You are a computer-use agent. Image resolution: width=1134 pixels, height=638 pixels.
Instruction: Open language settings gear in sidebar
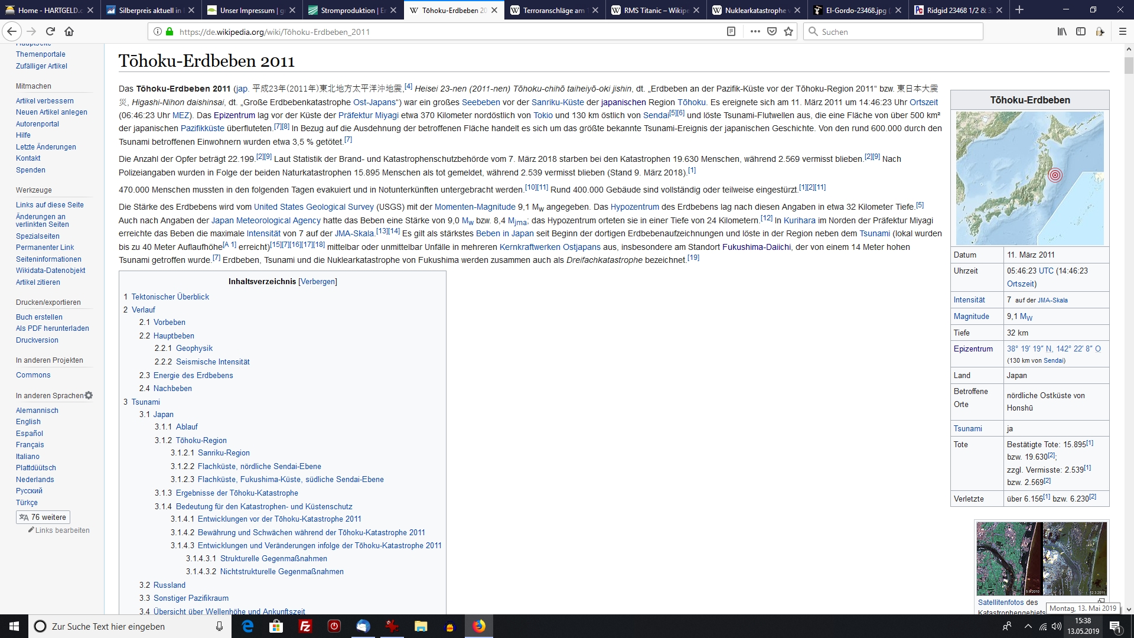(89, 395)
